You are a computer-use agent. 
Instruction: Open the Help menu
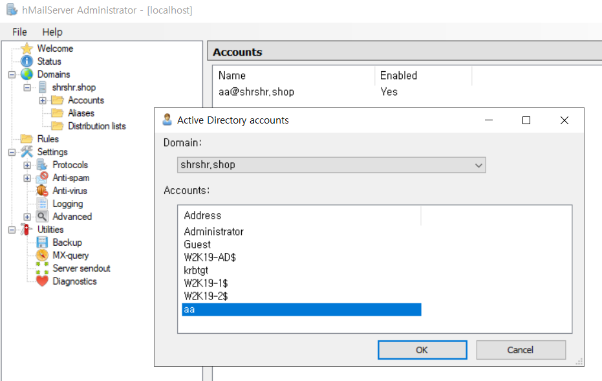tap(52, 32)
